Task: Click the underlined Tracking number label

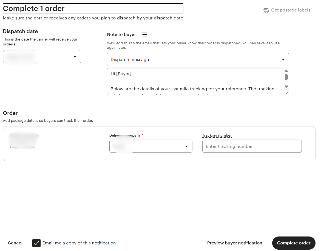Action: click(x=217, y=135)
